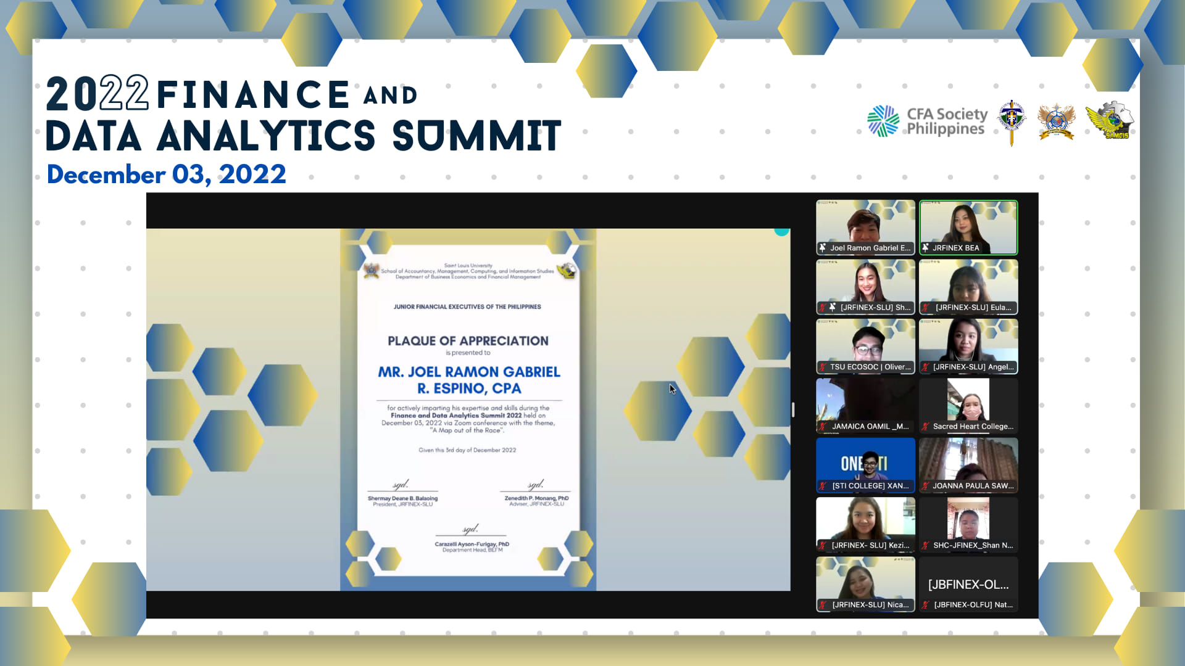Click the [JRFINEX-SLU] Sh name label
1185x666 pixels.
(875, 307)
